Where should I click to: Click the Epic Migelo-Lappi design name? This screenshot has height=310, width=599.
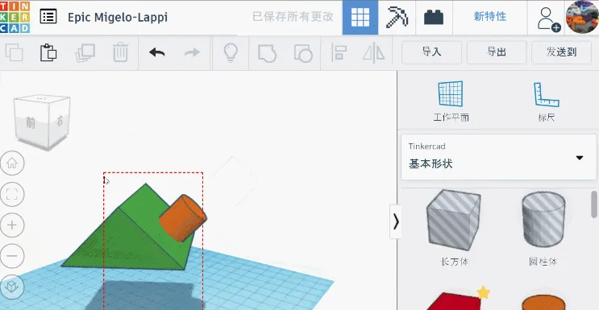[x=118, y=17]
